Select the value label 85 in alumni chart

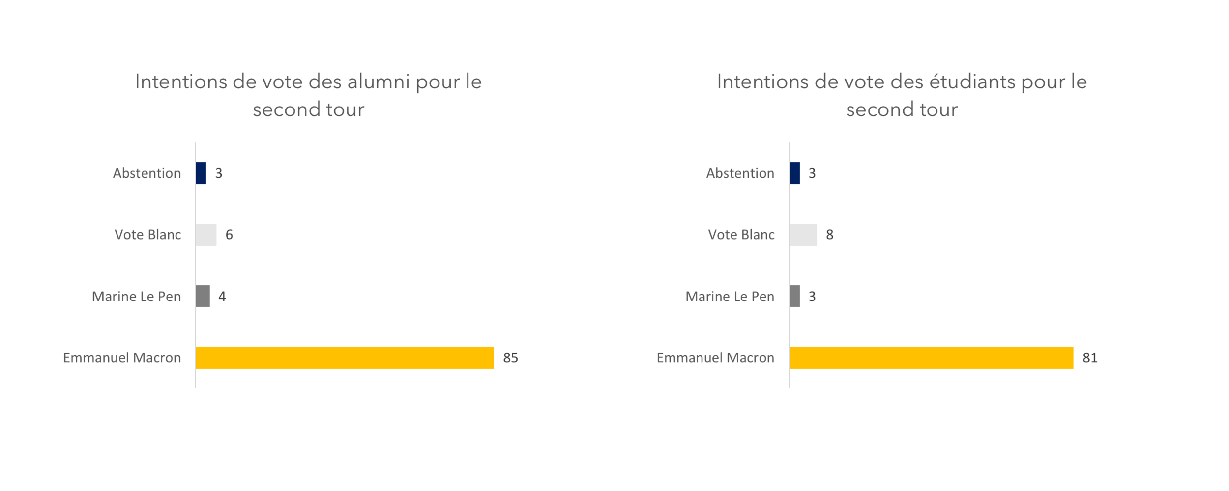[x=510, y=358]
